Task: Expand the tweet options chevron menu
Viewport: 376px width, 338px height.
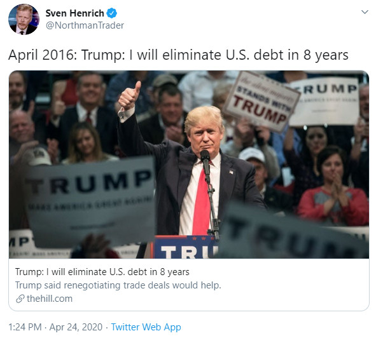Action: point(365,11)
